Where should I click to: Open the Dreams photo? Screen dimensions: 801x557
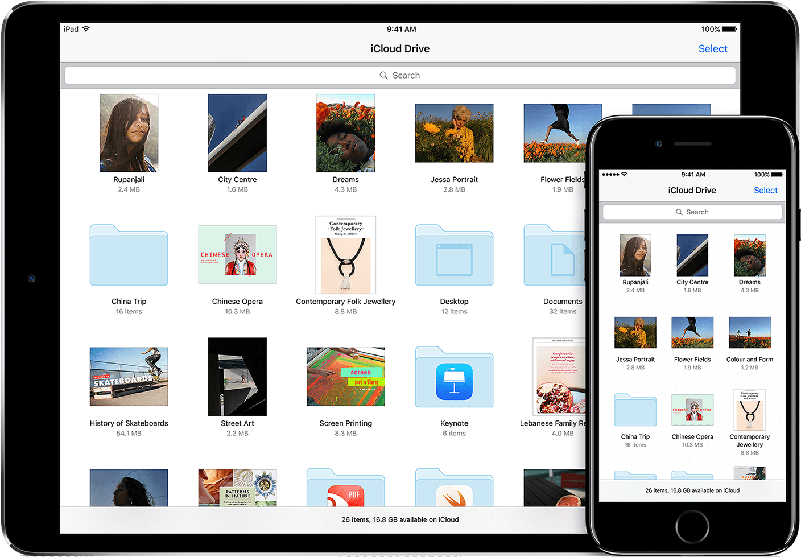(345, 133)
